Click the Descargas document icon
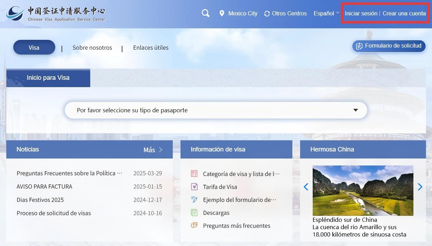Image resolution: width=432 pixels, height=246 pixels. [x=194, y=213]
